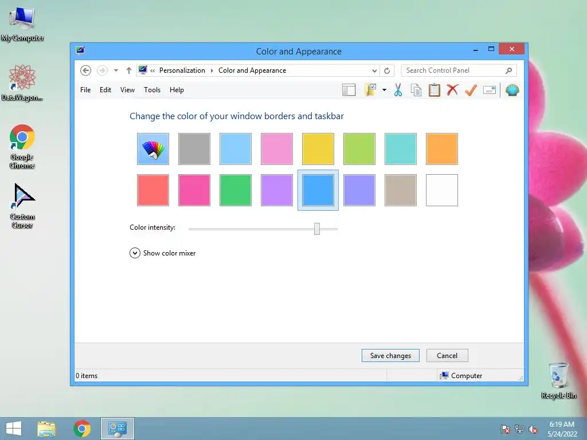Open My Computer desktop icon
Viewport: 587px width, 440px height.
coord(22,25)
